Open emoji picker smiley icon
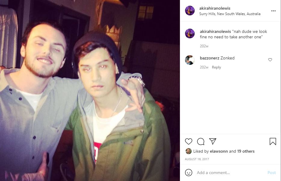 [189, 173]
